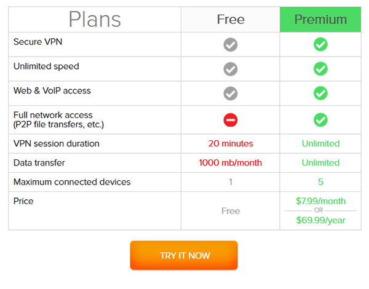The height and width of the screenshot is (289, 369).
Task: Click gray checkmark in Unlimited speed row
Action: (231, 69)
